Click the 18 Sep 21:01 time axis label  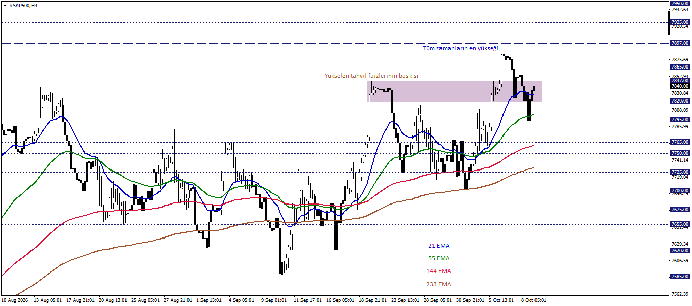373,300
